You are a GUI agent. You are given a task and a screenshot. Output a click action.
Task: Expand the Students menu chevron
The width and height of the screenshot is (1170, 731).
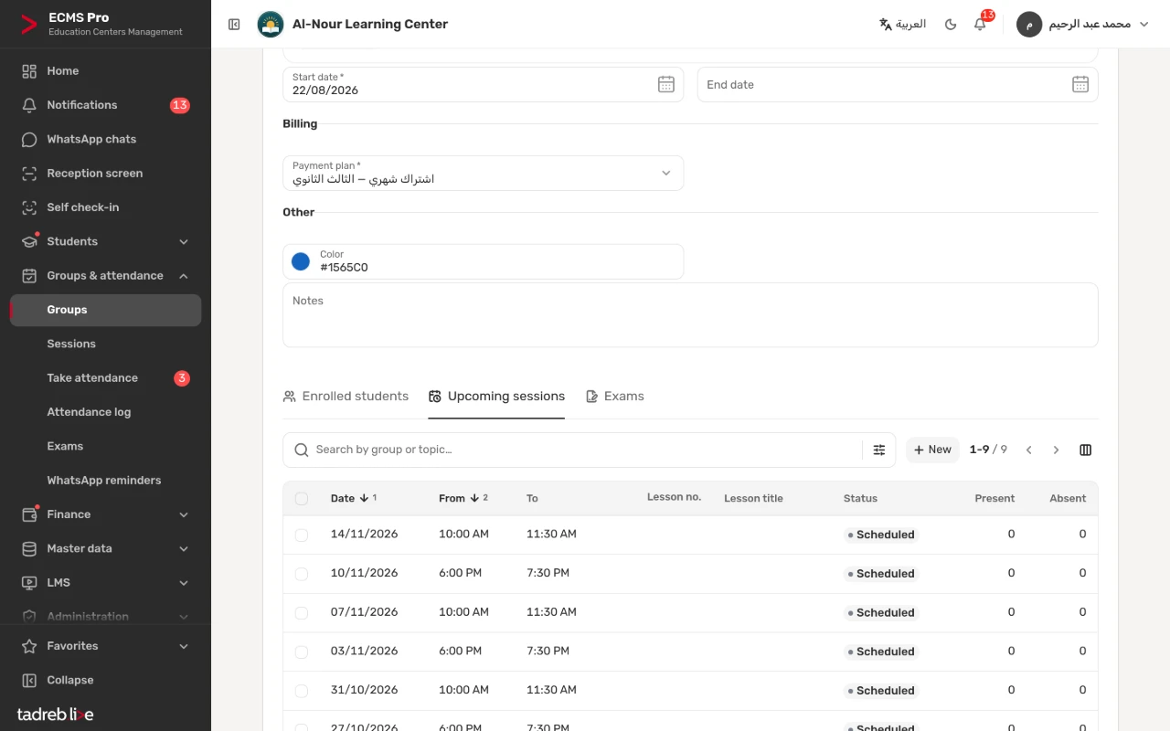click(x=184, y=242)
